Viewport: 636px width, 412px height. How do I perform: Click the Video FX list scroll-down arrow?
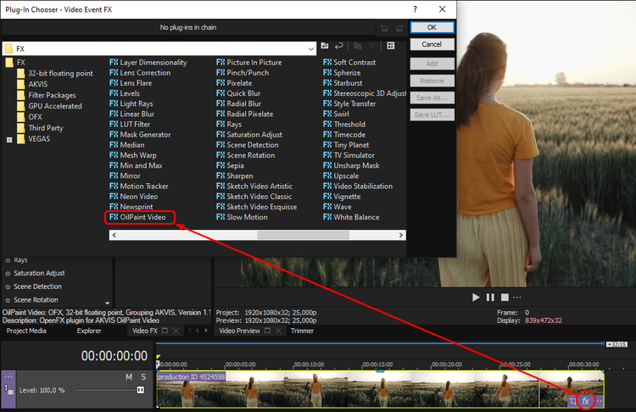(x=108, y=303)
